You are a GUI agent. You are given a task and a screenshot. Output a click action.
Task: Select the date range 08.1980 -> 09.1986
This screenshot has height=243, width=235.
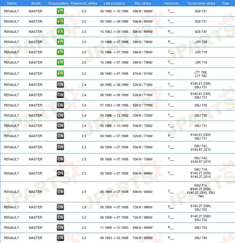tap(114, 21)
